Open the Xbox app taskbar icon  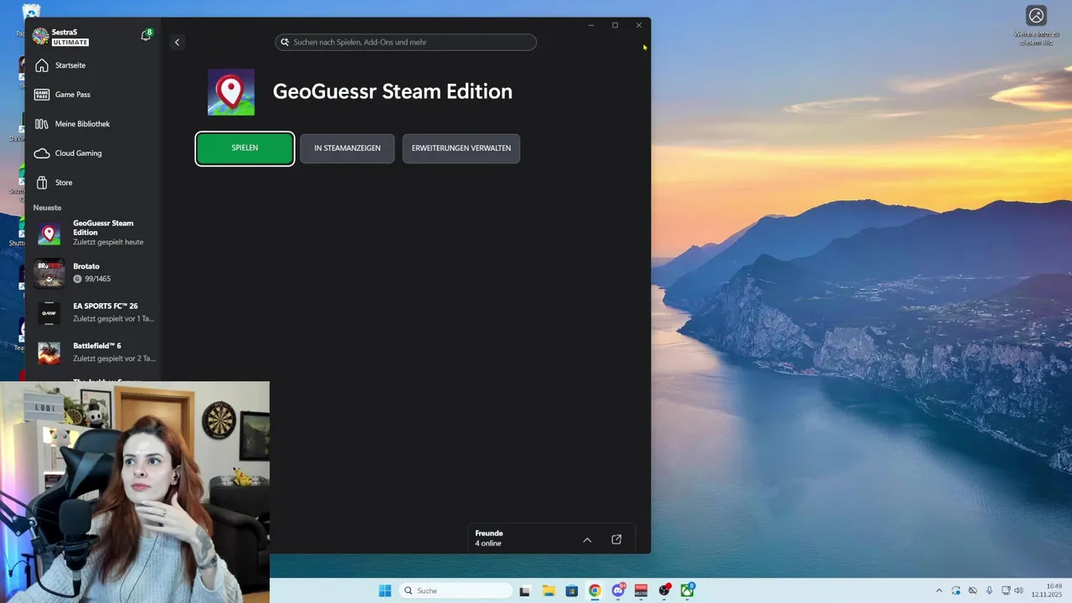(688, 590)
